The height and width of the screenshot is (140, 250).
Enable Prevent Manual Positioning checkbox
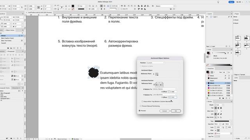coord(141,106)
